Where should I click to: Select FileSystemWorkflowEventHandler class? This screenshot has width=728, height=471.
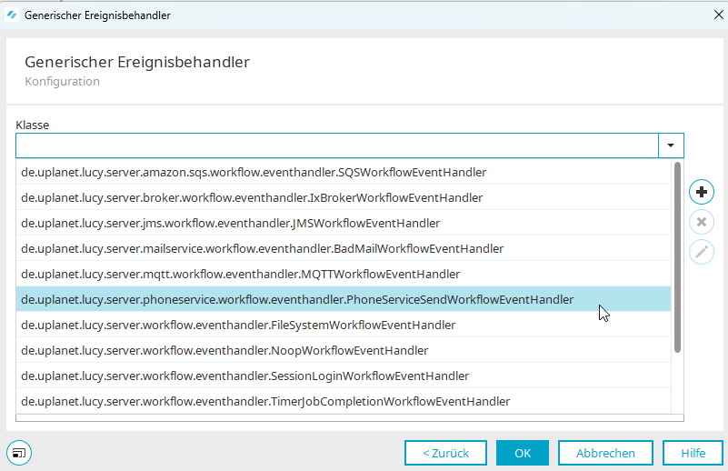(x=344, y=326)
